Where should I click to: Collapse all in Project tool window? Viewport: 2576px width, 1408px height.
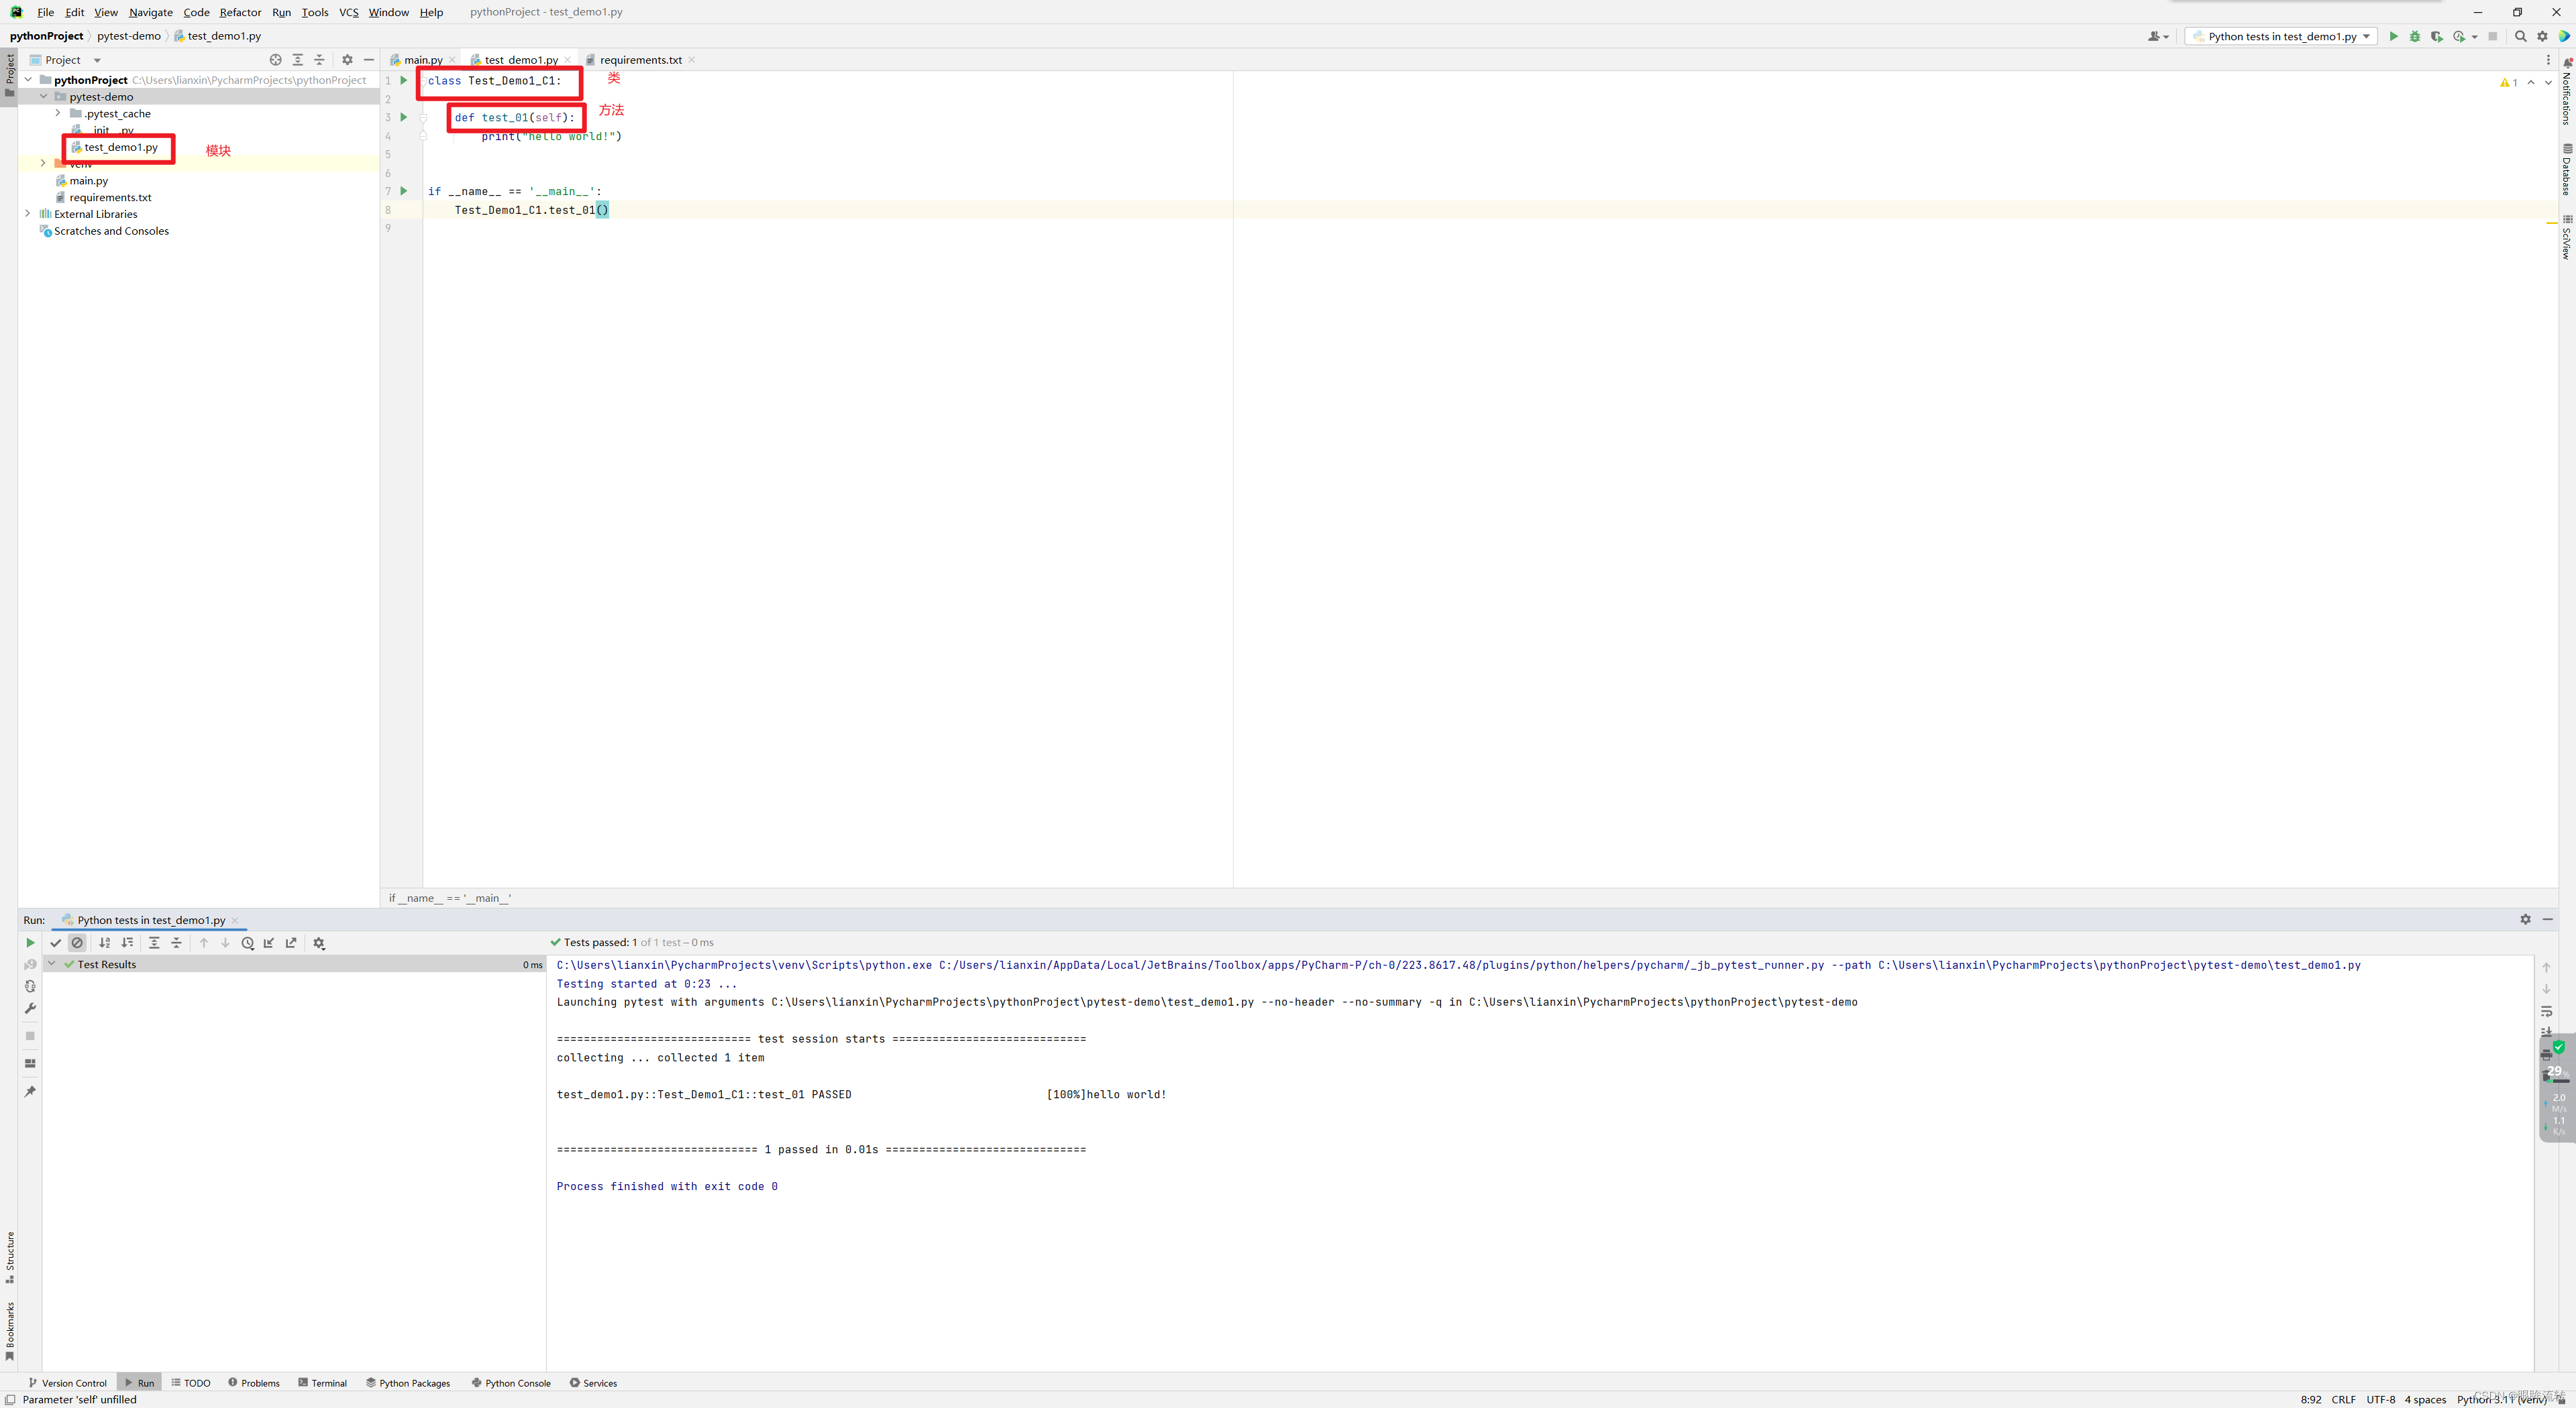tap(320, 60)
